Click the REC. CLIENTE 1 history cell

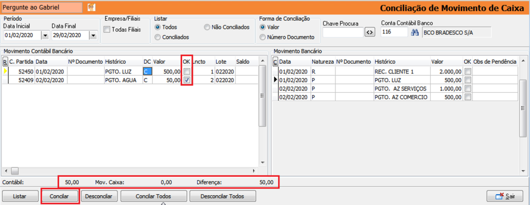coord(402,71)
